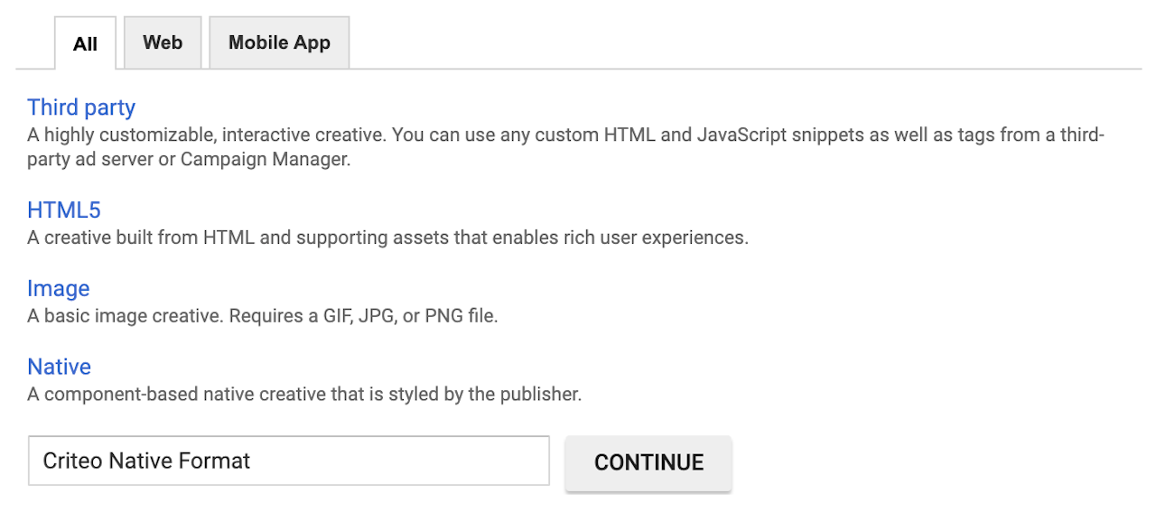
Task: Pick the Image creative type
Action: (59, 289)
